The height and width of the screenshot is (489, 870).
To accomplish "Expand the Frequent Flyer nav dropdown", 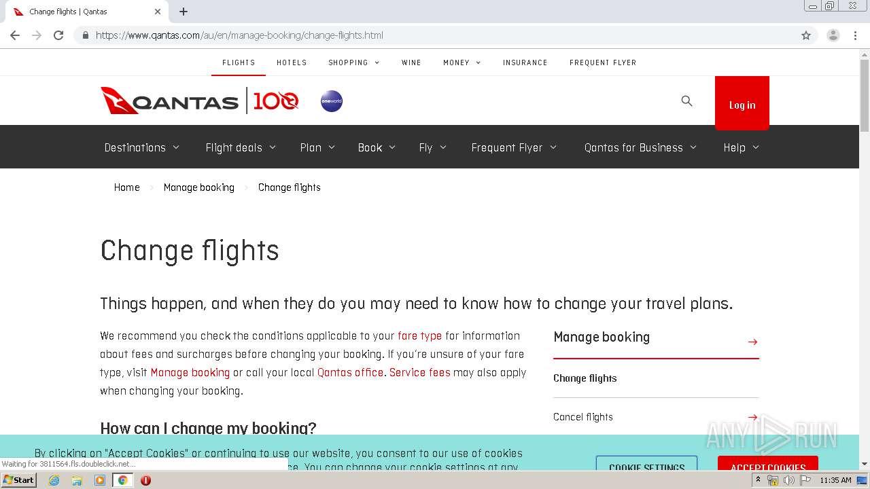I will coord(514,147).
